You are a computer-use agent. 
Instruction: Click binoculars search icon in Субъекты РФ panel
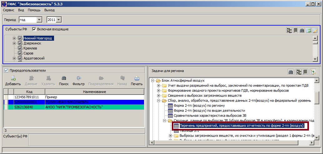coord(302,30)
